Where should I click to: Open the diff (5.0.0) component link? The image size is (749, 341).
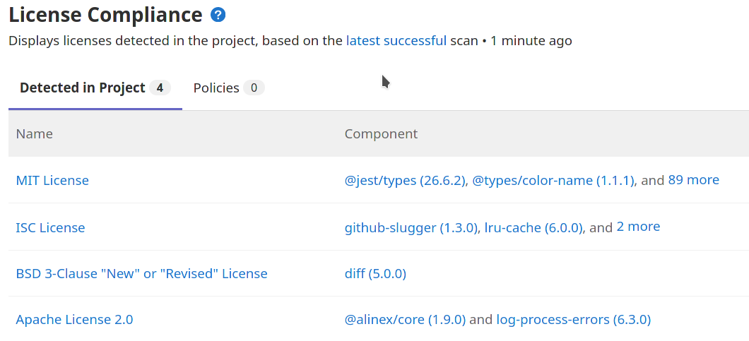point(375,274)
